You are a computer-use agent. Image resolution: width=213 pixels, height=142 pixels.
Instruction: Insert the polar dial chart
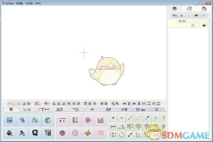point(75,133)
